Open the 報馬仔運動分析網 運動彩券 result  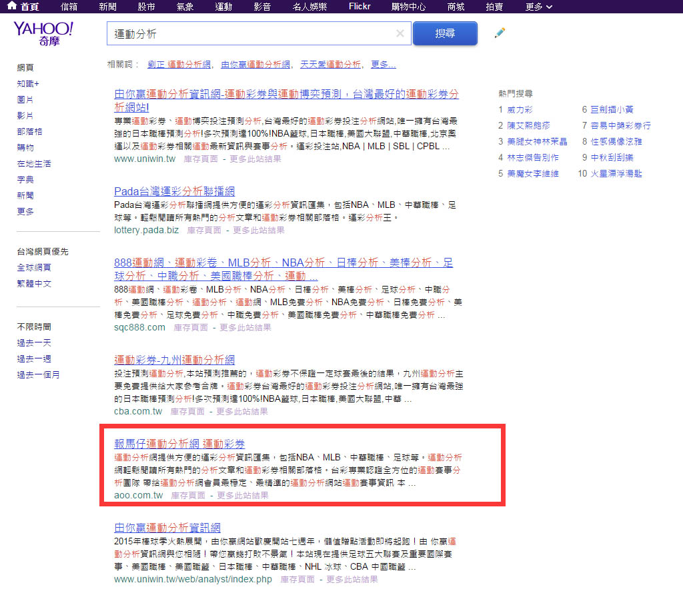[179, 444]
